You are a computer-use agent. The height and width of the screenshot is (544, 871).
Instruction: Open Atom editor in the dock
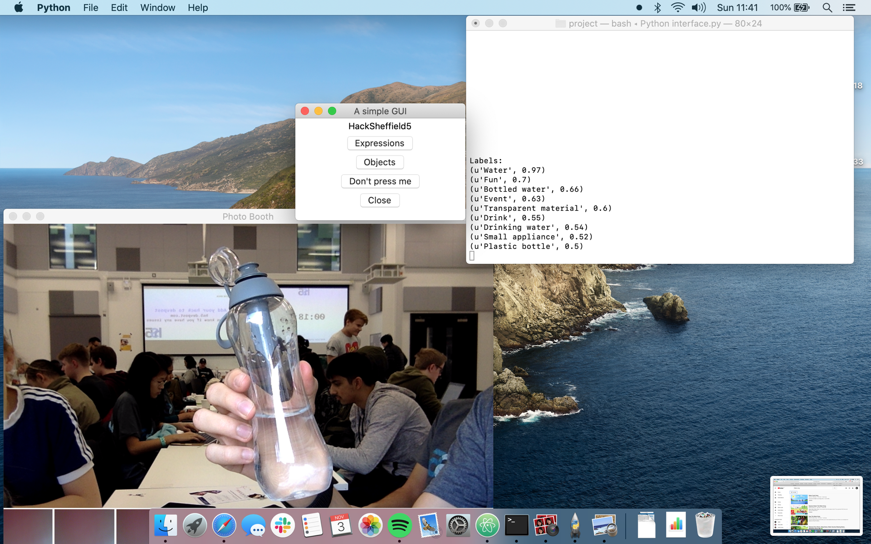pos(487,525)
